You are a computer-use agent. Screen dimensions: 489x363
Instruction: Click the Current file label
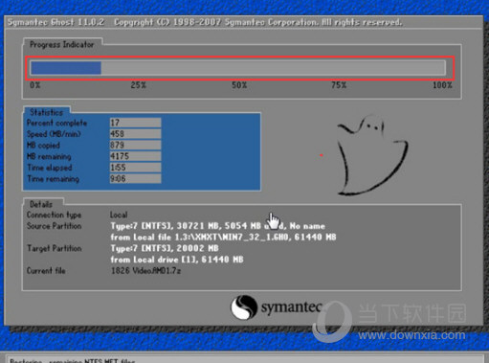(46, 271)
